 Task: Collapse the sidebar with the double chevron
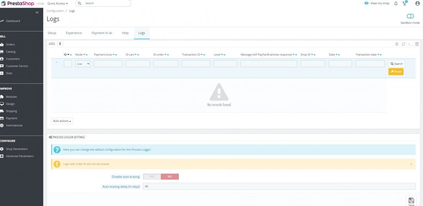pyautogui.click(x=37, y=12)
